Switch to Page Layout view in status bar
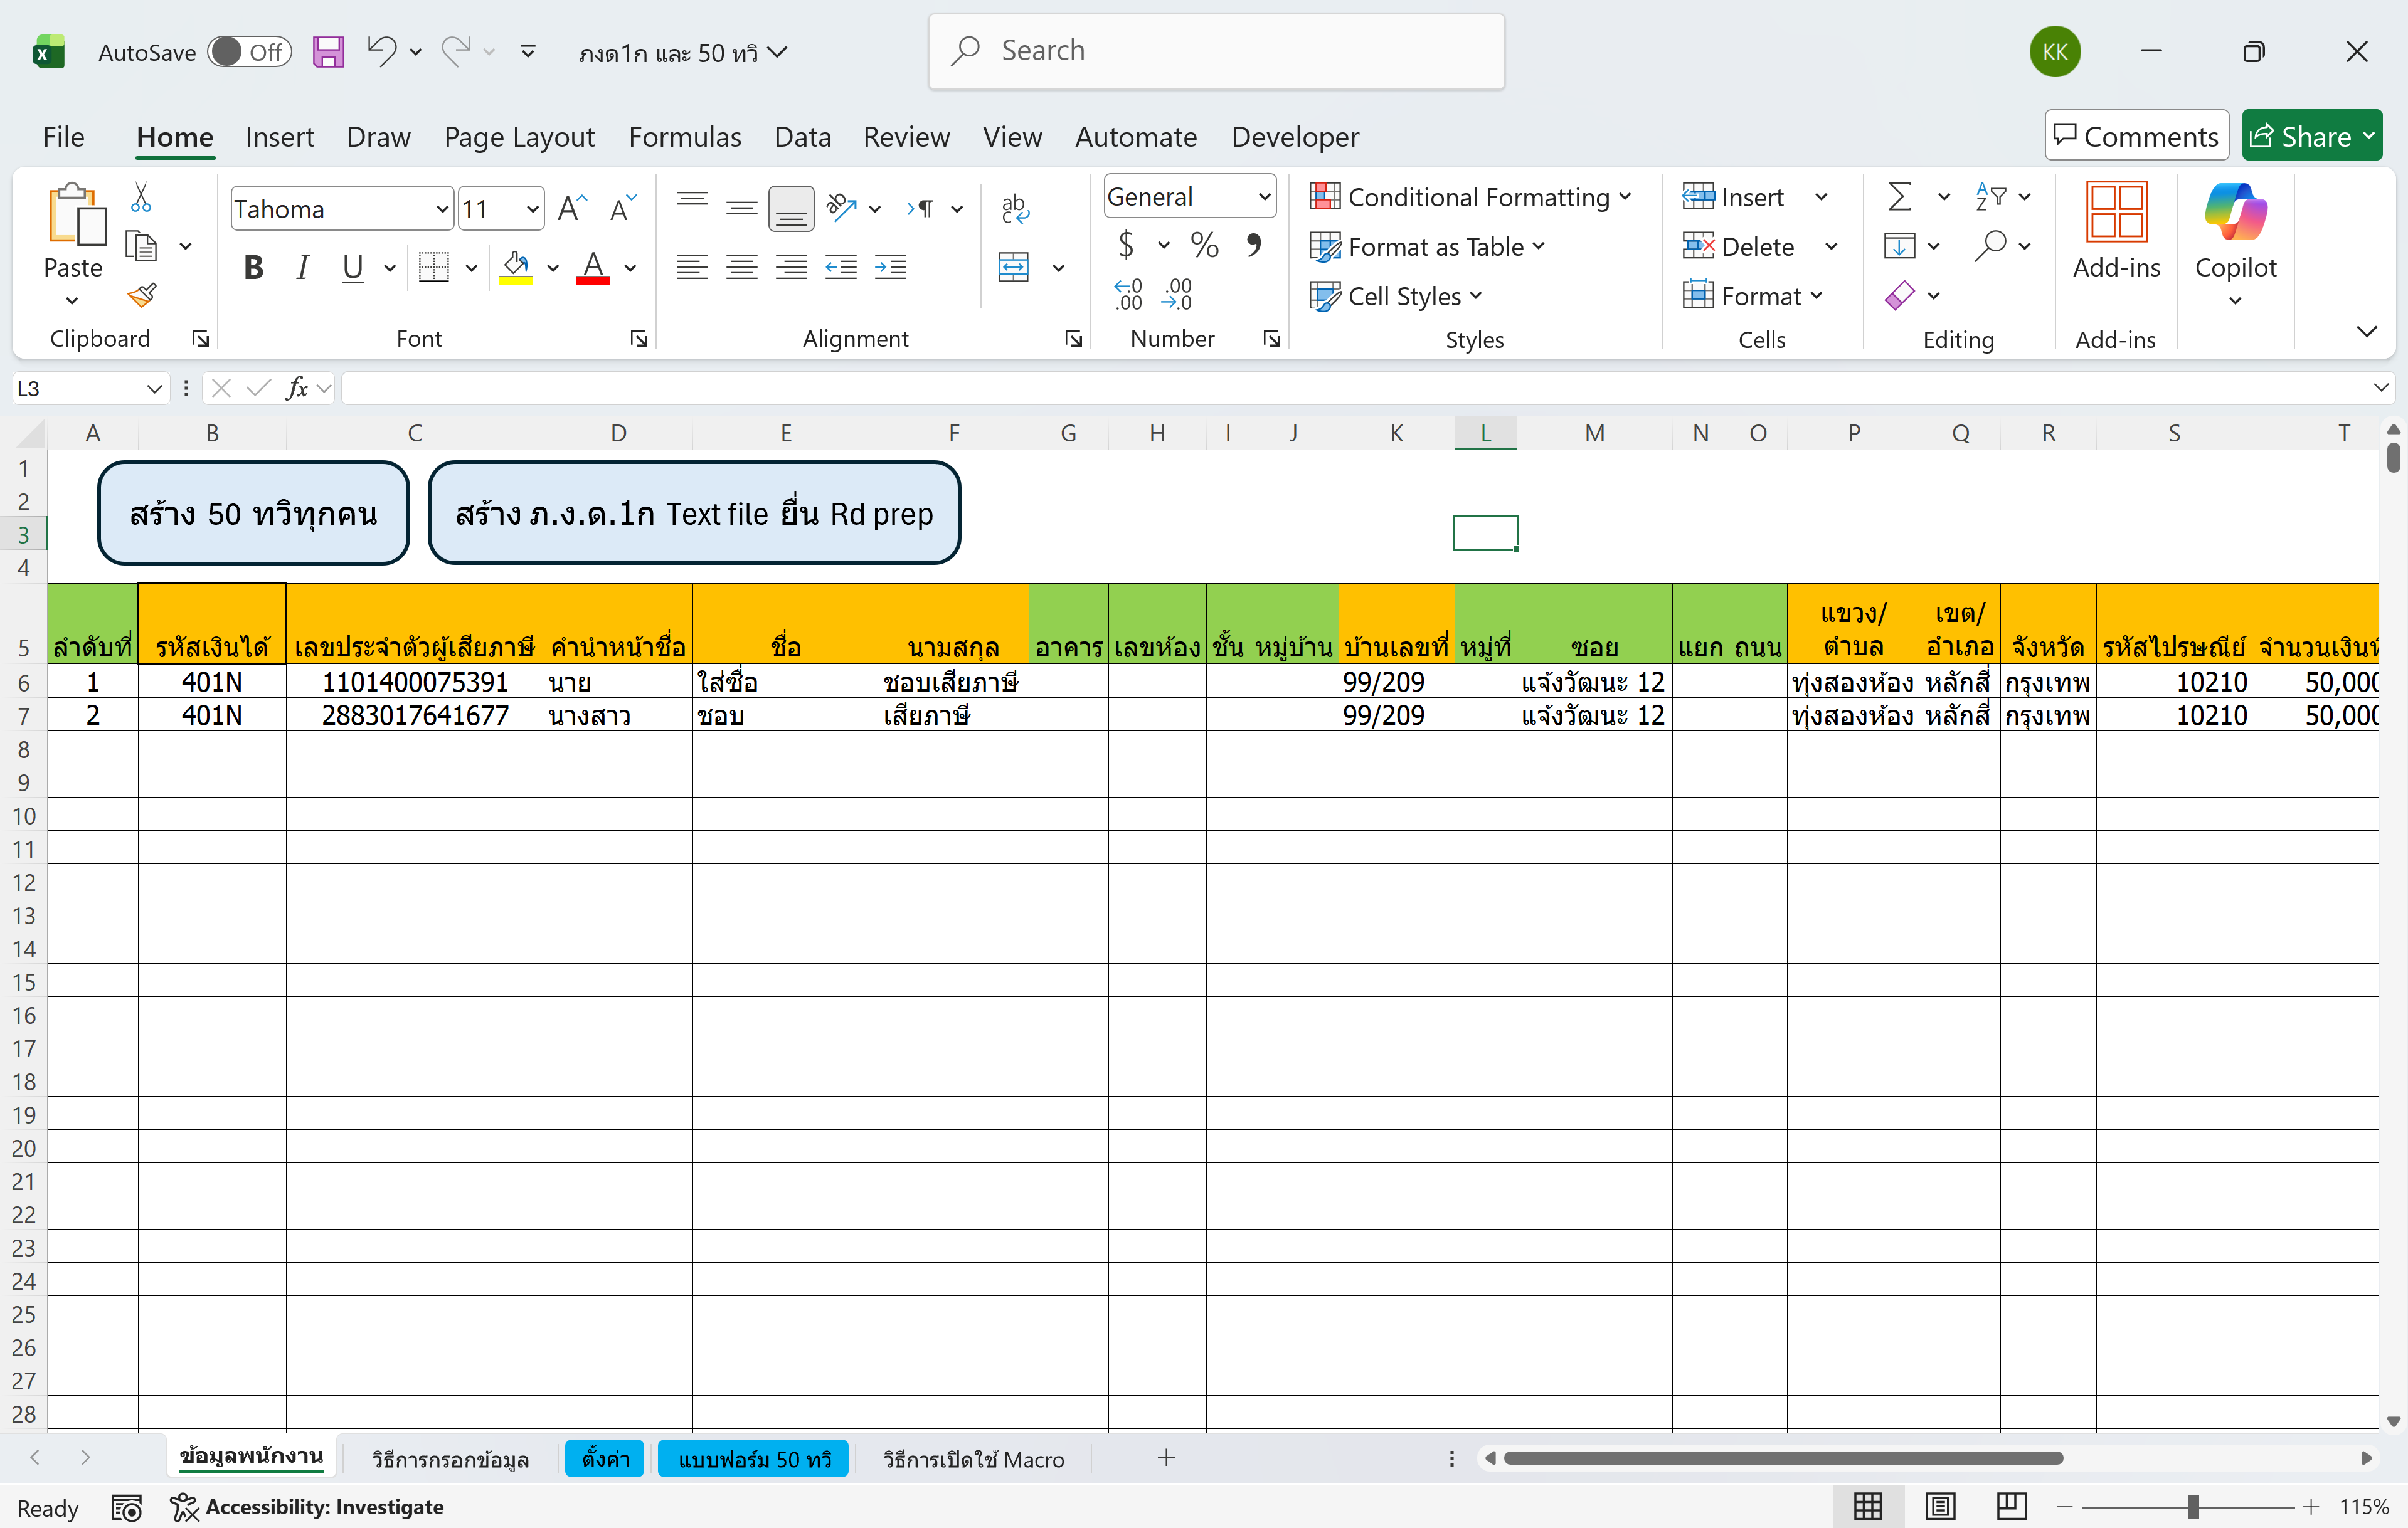Screen dimensions: 2408x1528 [x=1939, y=1506]
